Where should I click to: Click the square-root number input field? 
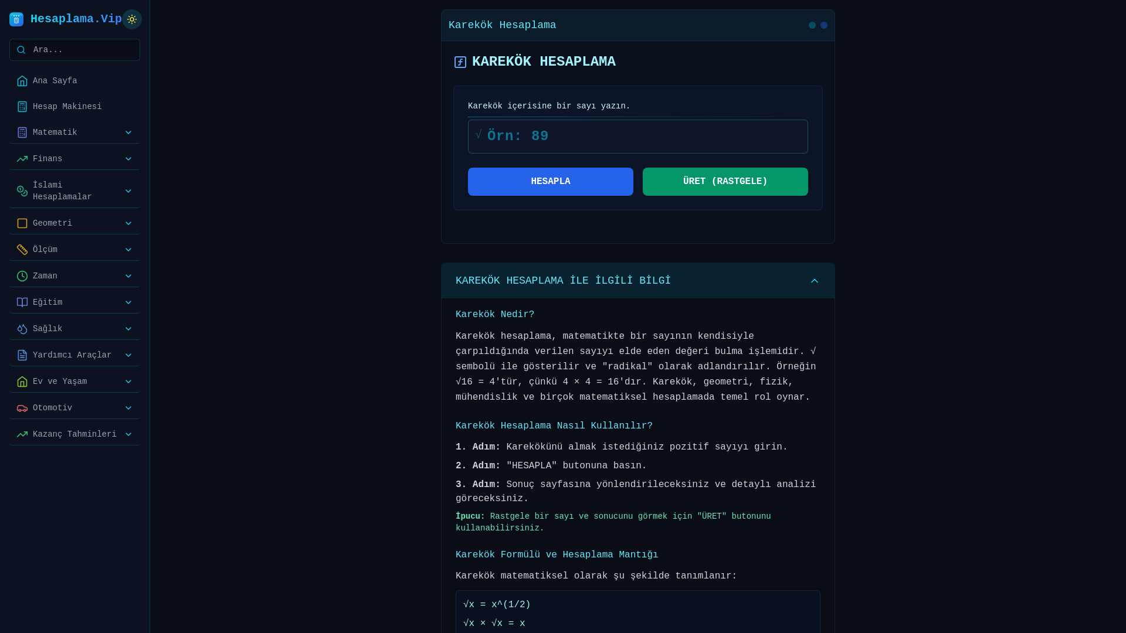(638, 137)
